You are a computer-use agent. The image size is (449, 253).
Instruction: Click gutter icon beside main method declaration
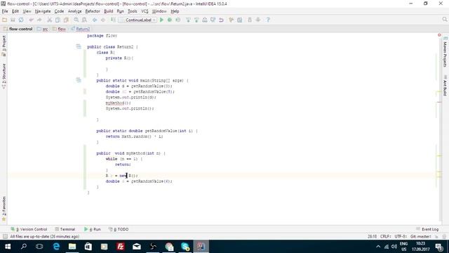[79, 80]
